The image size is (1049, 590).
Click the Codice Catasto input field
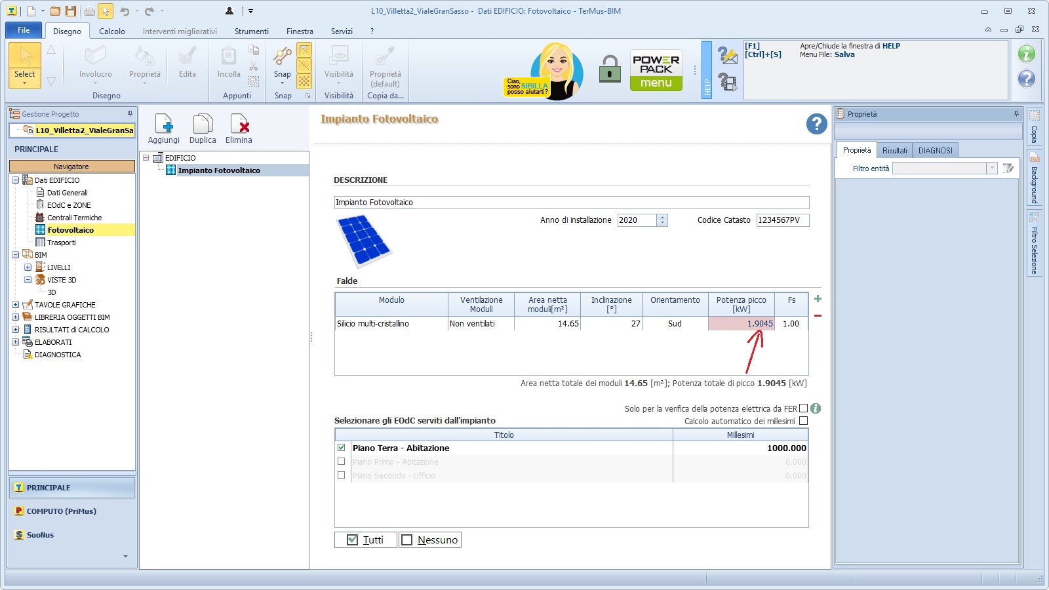[x=782, y=220]
